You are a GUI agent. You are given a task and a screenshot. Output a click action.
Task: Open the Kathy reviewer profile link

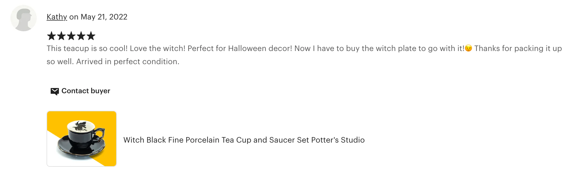(x=57, y=17)
